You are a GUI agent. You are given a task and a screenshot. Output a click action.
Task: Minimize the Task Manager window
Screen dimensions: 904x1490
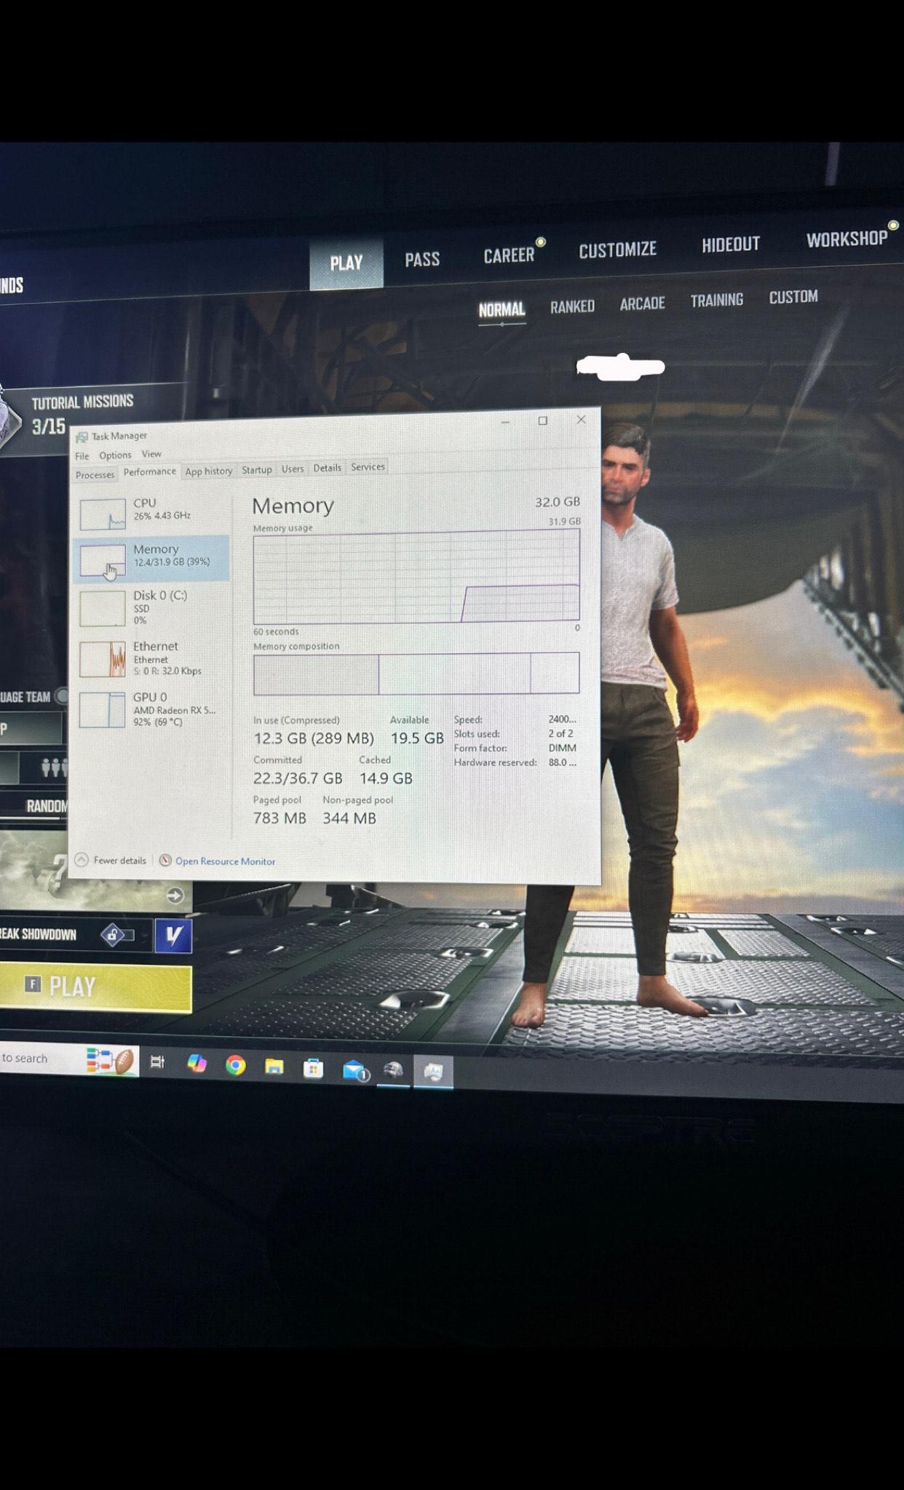[505, 422]
